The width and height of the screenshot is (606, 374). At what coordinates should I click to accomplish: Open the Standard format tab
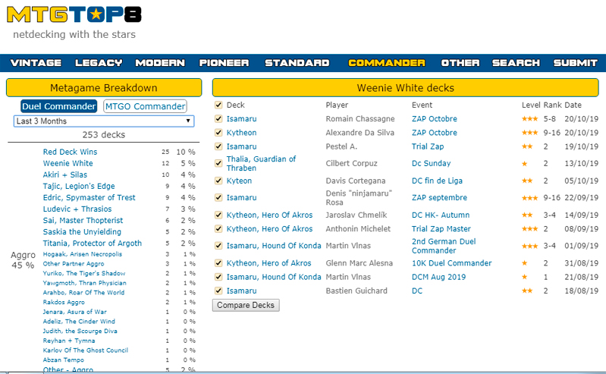pos(297,63)
